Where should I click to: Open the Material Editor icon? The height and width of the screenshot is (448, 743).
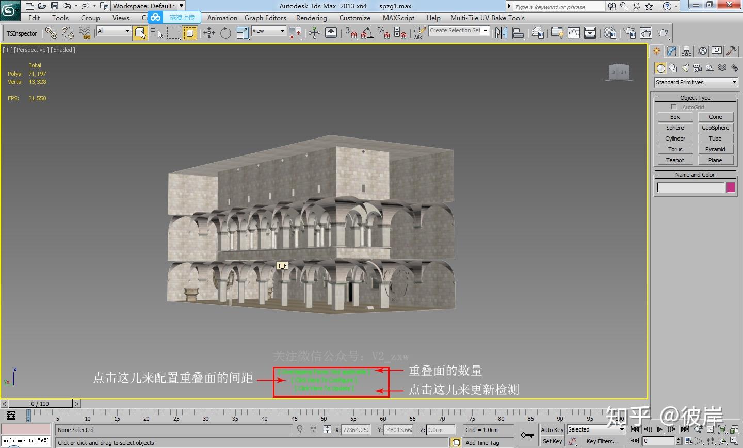point(610,33)
